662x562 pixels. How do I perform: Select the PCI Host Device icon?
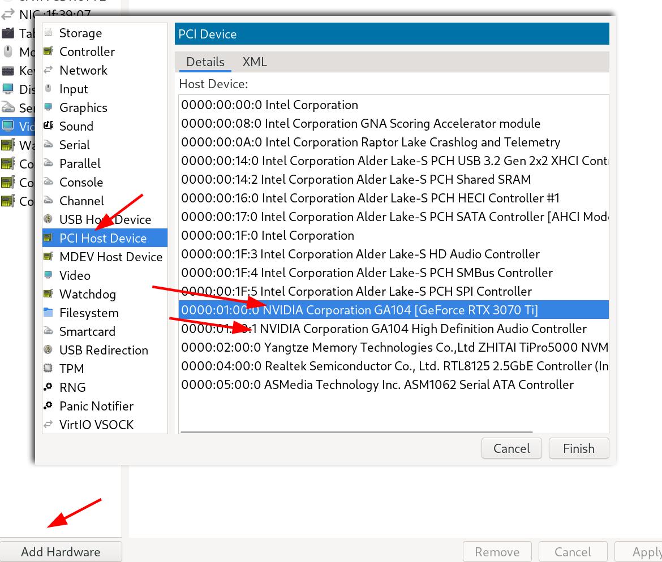coord(48,238)
